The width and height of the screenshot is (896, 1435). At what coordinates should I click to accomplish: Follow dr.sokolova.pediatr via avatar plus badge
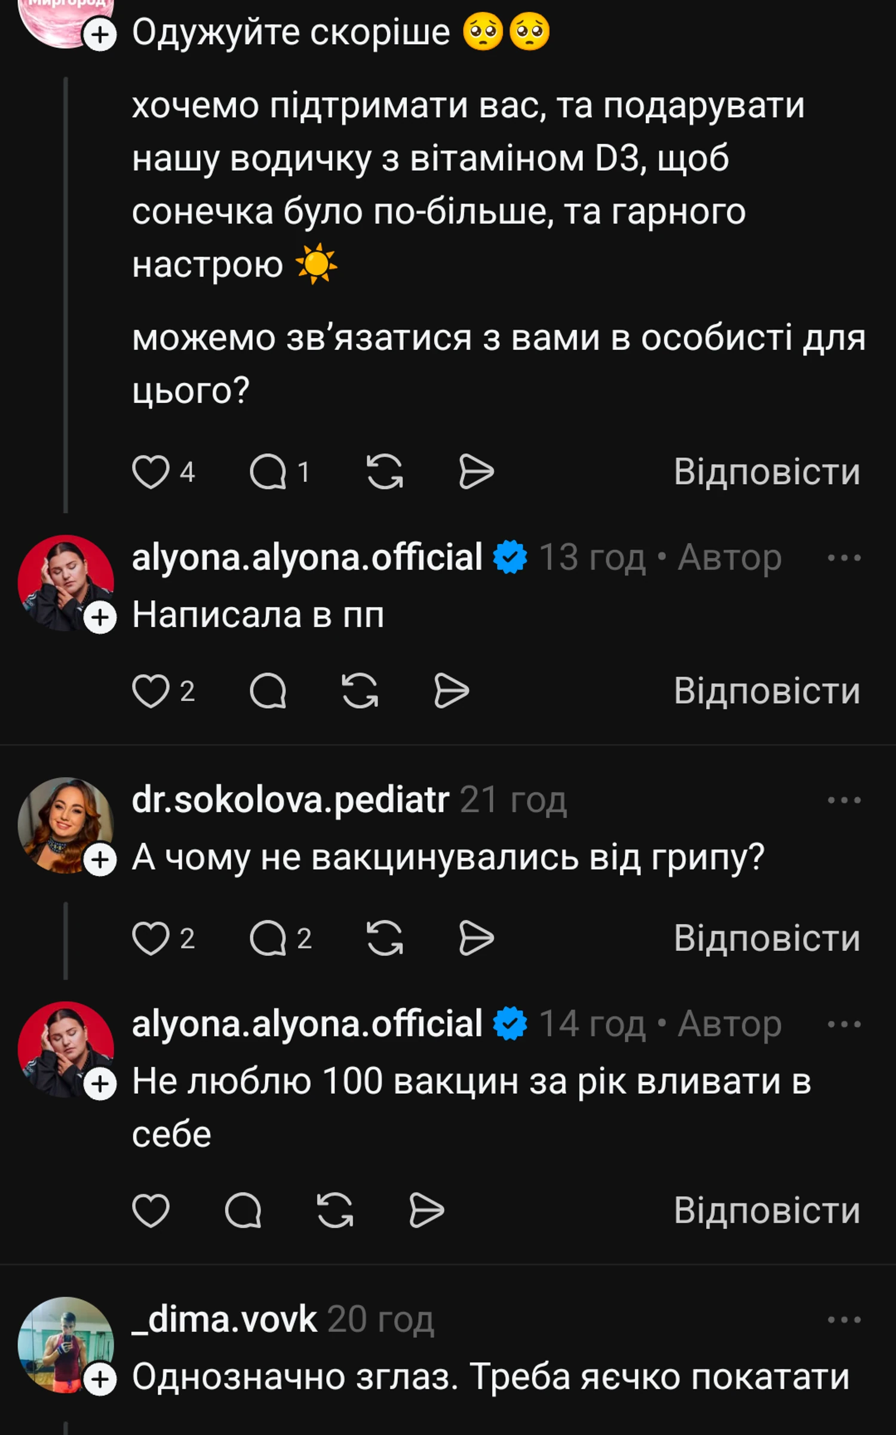coord(100,860)
